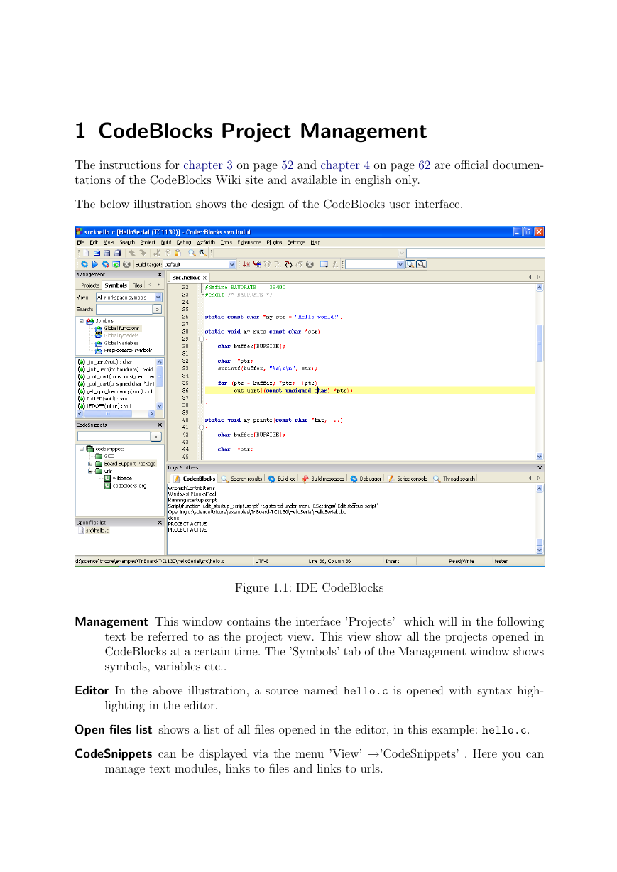Close the Logs & others panel
Viewport: 617px width, 872px height.
[540, 467]
